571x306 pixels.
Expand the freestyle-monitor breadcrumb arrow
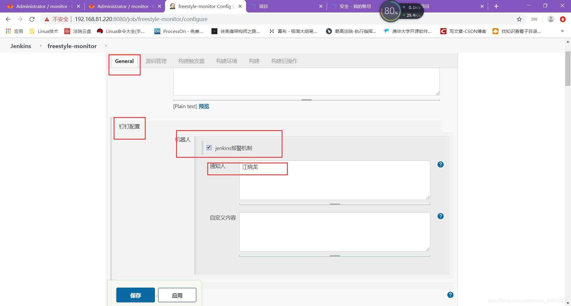click(106, 46)
